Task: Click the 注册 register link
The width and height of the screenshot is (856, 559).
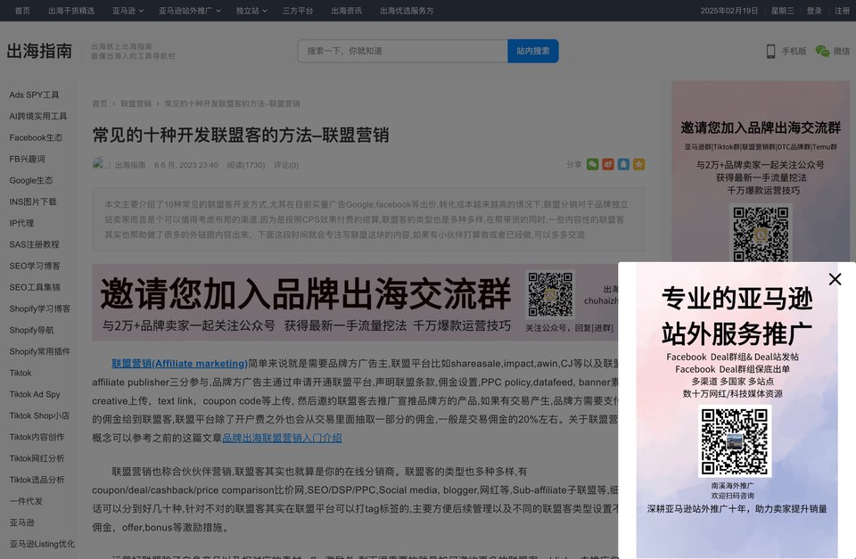Action: (x=842, y=11)
